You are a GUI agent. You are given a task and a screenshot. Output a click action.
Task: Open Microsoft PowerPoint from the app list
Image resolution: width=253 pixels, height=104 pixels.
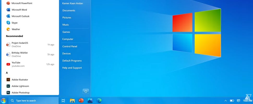(19, 3)
